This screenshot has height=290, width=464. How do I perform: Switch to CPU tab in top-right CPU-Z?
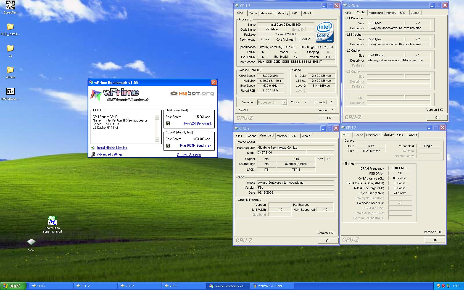(x=348, y=13)
